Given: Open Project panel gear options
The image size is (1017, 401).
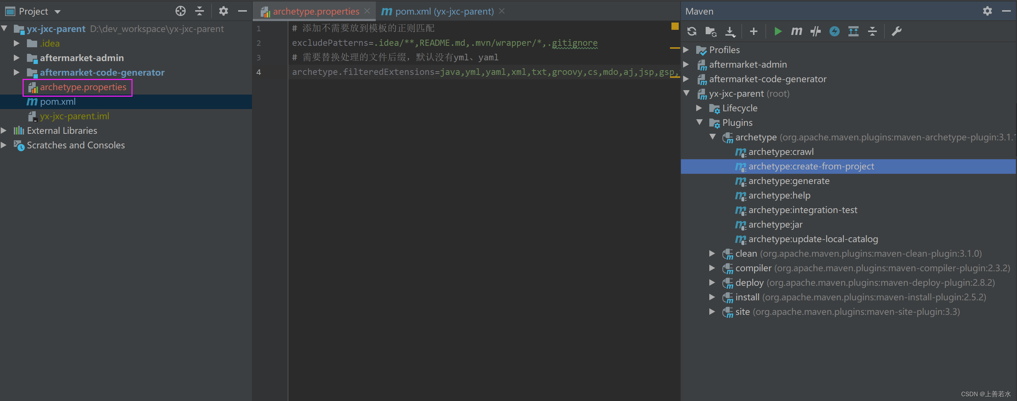Looking at the screenshot, I should coord(224,11).
